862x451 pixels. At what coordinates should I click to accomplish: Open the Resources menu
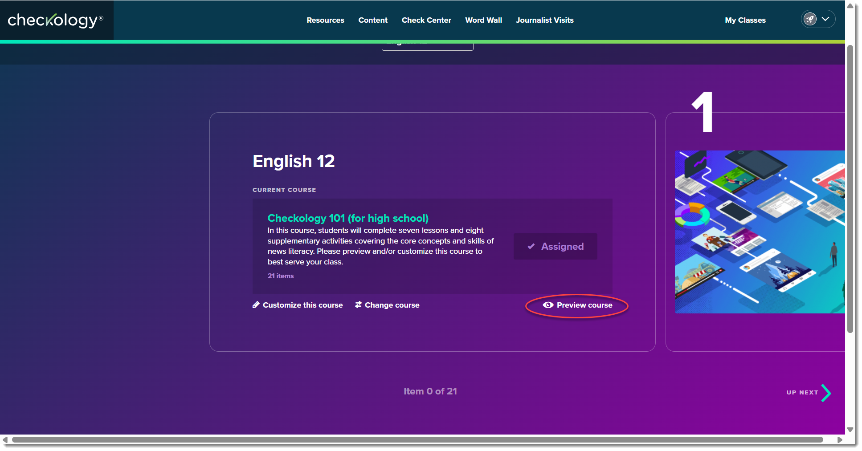pyautogui.click(x=325, y=20)
